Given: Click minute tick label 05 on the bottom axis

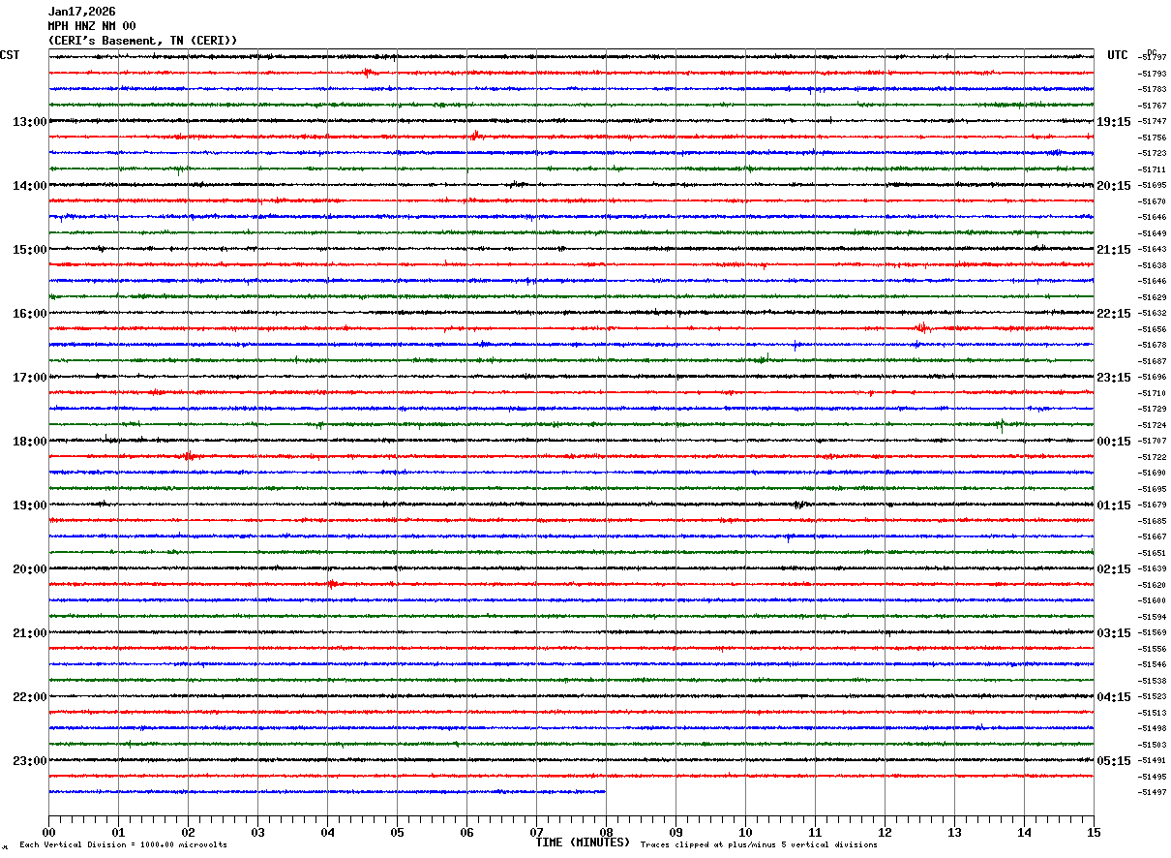Looking at the screenshot, I should pos(397,833).
